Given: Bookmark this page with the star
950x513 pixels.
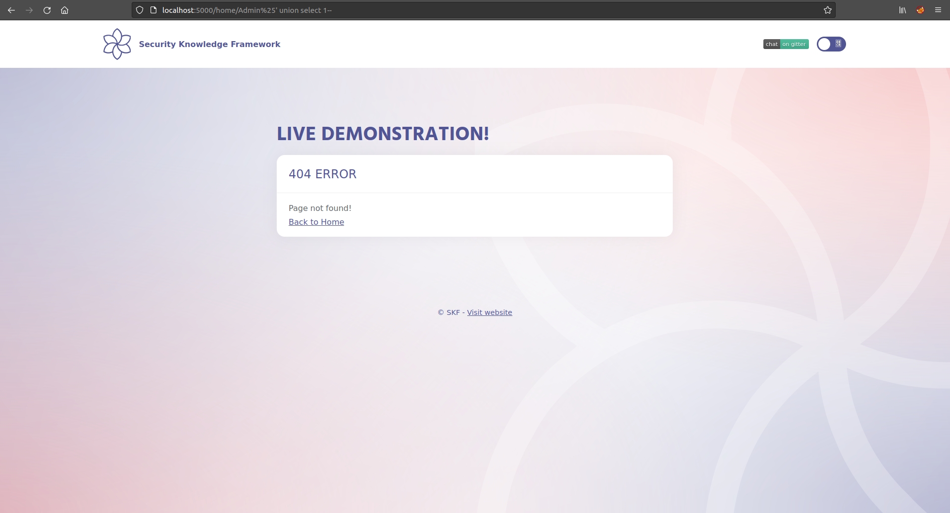Looking at the screenshot, I should 827,10.
